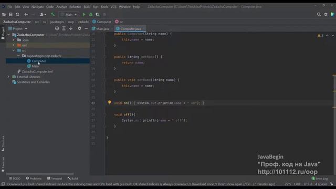This screenshot has height=189, width=336.
Task: Open the Build tool window
Action: point(72,178)
